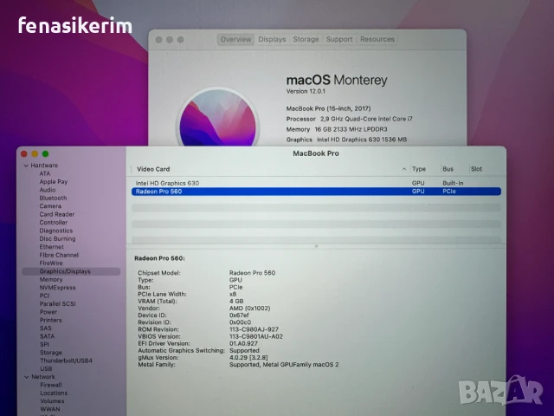
Task: Click the ROM Revision value 113-C980AJ-927
Action: tap(254, 329)
